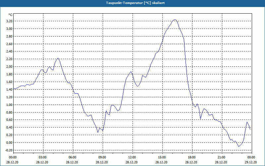Click the 06:00 time axis label
This screenshot has height=166, width=265.
coord(73,157)
